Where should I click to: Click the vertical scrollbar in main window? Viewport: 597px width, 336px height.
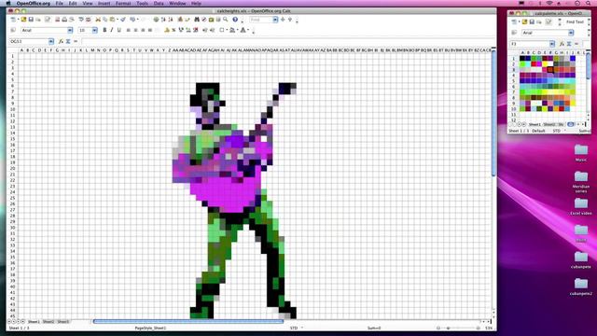coord(493,114)
